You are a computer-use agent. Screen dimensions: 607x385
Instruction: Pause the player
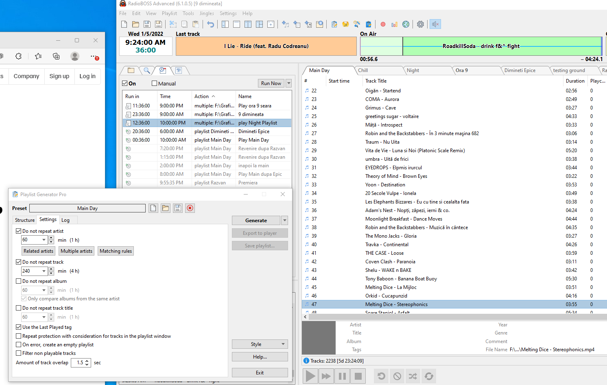click(x=342, y=376)
